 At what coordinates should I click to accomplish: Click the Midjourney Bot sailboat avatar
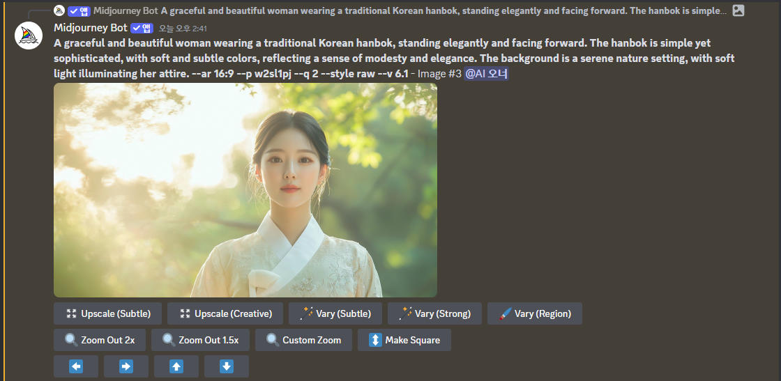29,36
